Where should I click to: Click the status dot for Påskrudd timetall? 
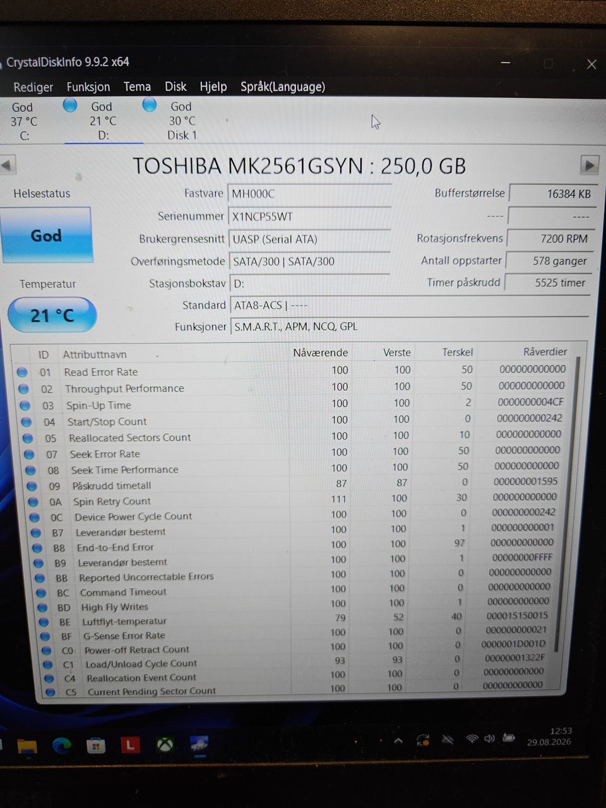point(32,486)
